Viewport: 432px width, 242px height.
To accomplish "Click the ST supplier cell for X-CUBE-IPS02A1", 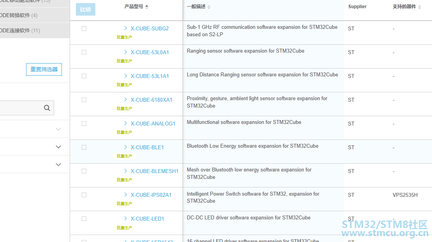I will point(351,195).
